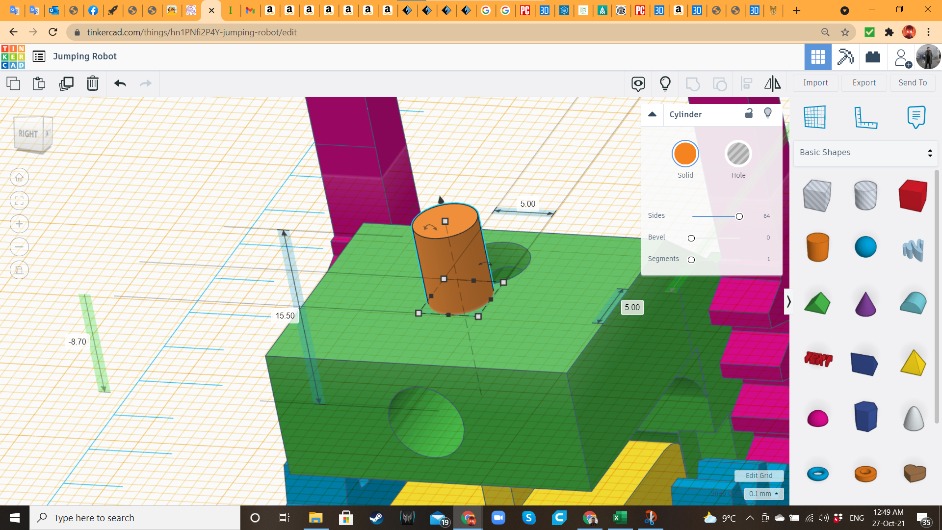The image size is (942, 530).
Task: Toggle the light bulb to hide the cylinder
Action: [x=768, y=113]
